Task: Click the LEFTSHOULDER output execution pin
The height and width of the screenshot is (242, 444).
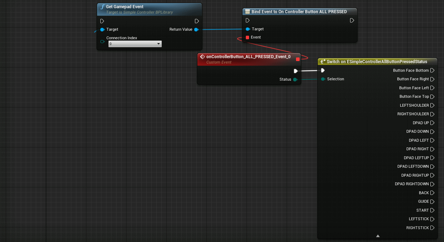Action: point(432,105)
